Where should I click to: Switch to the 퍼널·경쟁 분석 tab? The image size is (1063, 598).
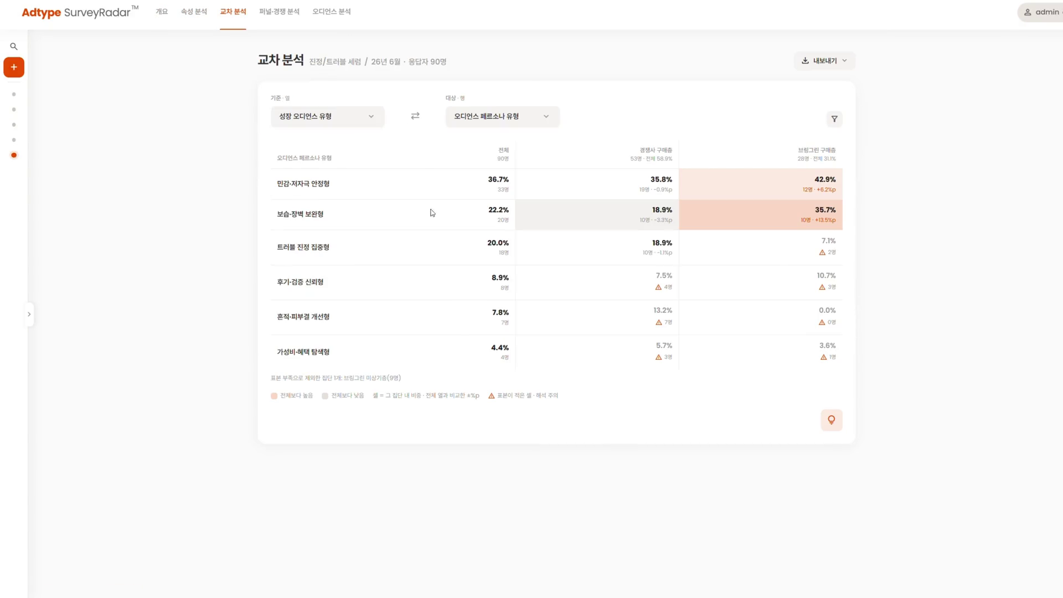[x=279, y=12]
